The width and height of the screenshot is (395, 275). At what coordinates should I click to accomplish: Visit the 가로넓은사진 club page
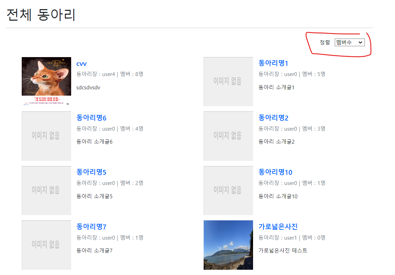click(278, 227)
